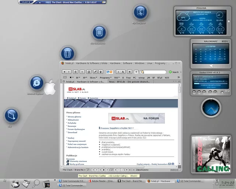Open the winxp bookmark
The height and width of the screenshot is (189, 236).
pyautogui.click(x=142, y=78)
